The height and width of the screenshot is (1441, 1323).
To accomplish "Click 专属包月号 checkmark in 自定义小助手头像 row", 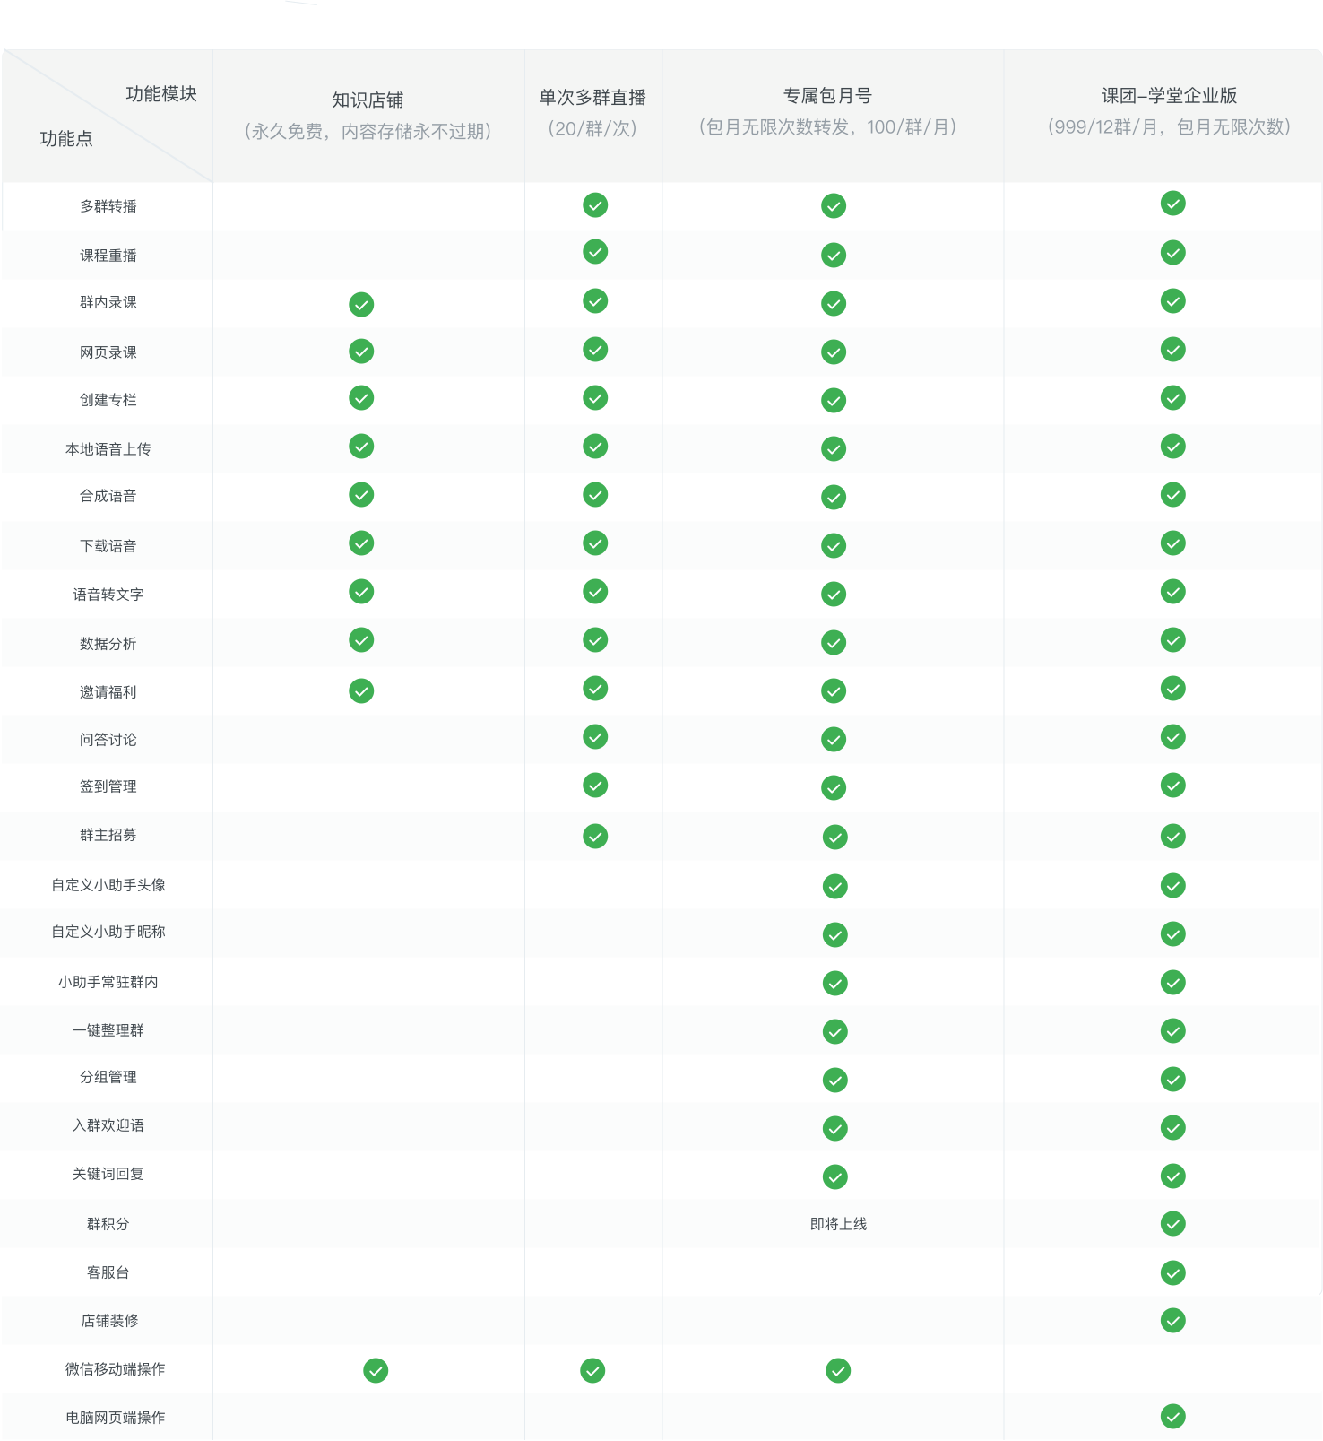I will coord(834,887).
